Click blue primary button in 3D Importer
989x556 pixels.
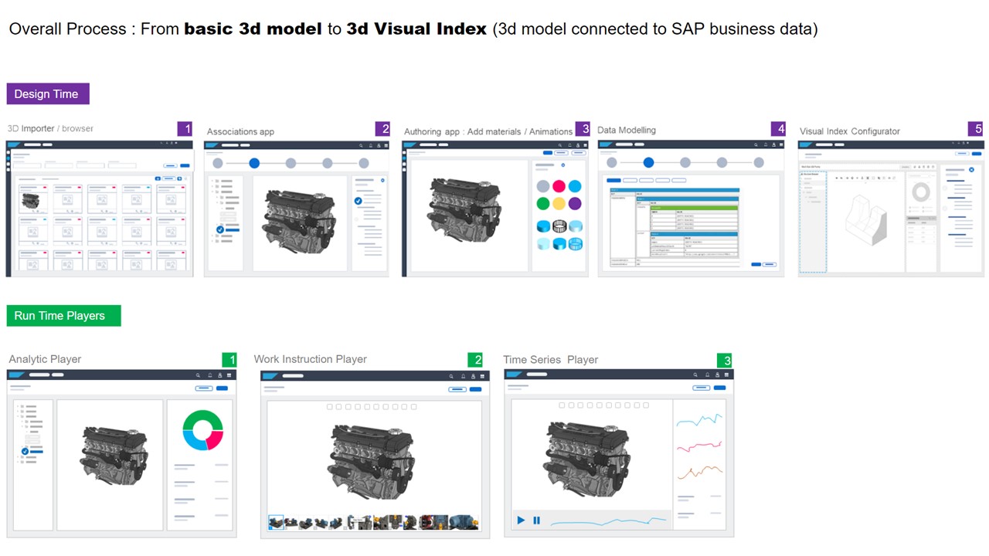coord(185,165)
